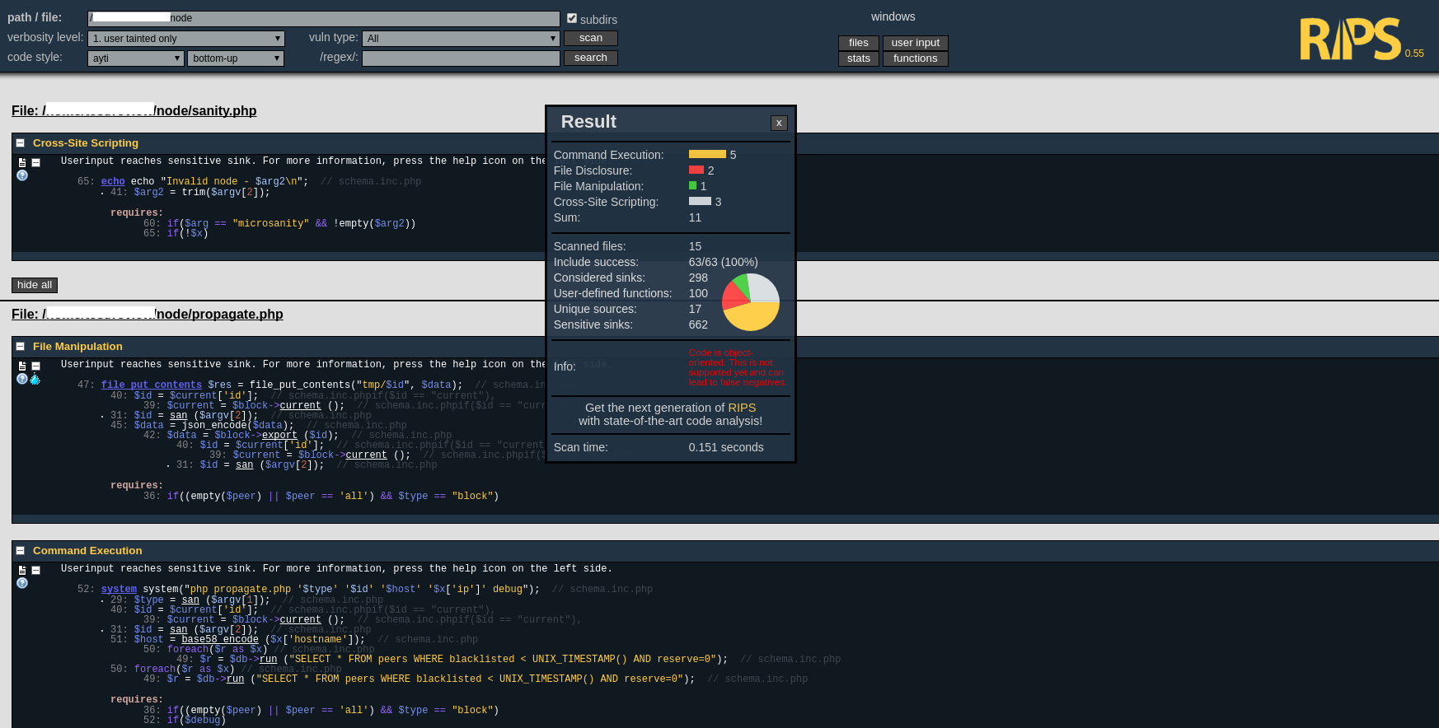Click the Cross-Site Scripting category title
The image size is (1439, 728).
point(86,143)
